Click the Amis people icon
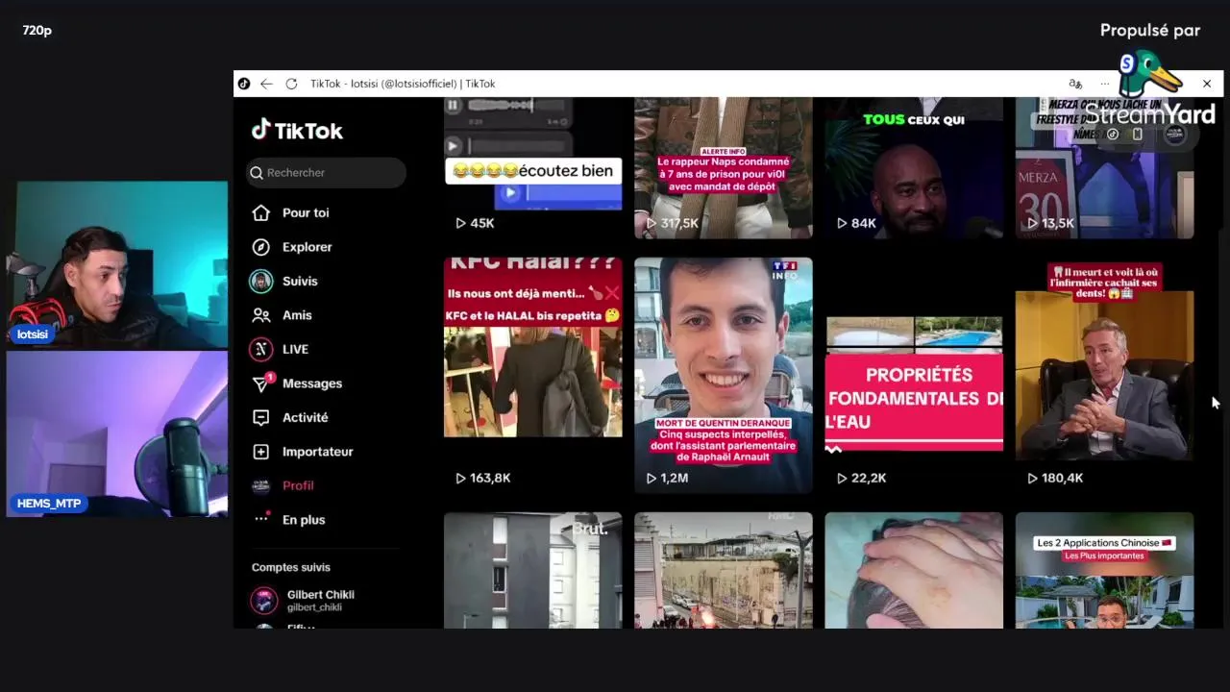 pos(260,315)
